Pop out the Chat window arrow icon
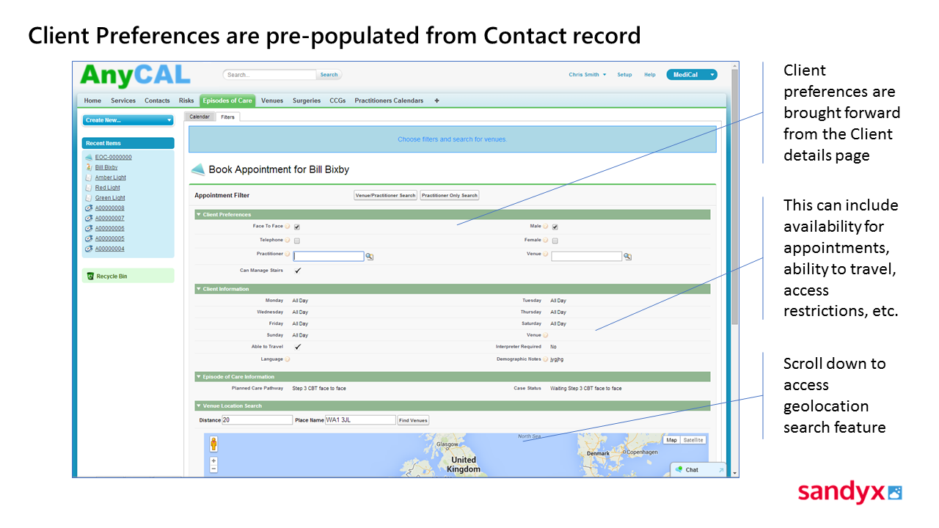 (721, 470)
